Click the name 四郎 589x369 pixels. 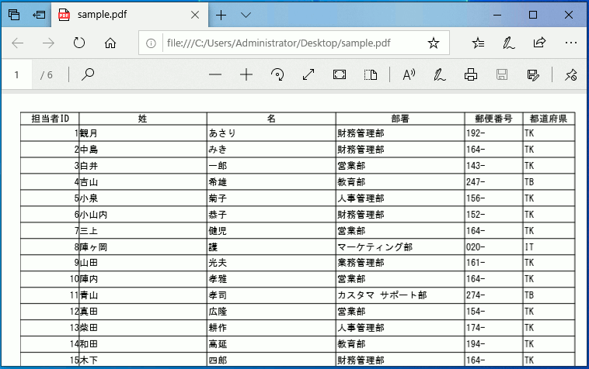click(x=218, y=360)
